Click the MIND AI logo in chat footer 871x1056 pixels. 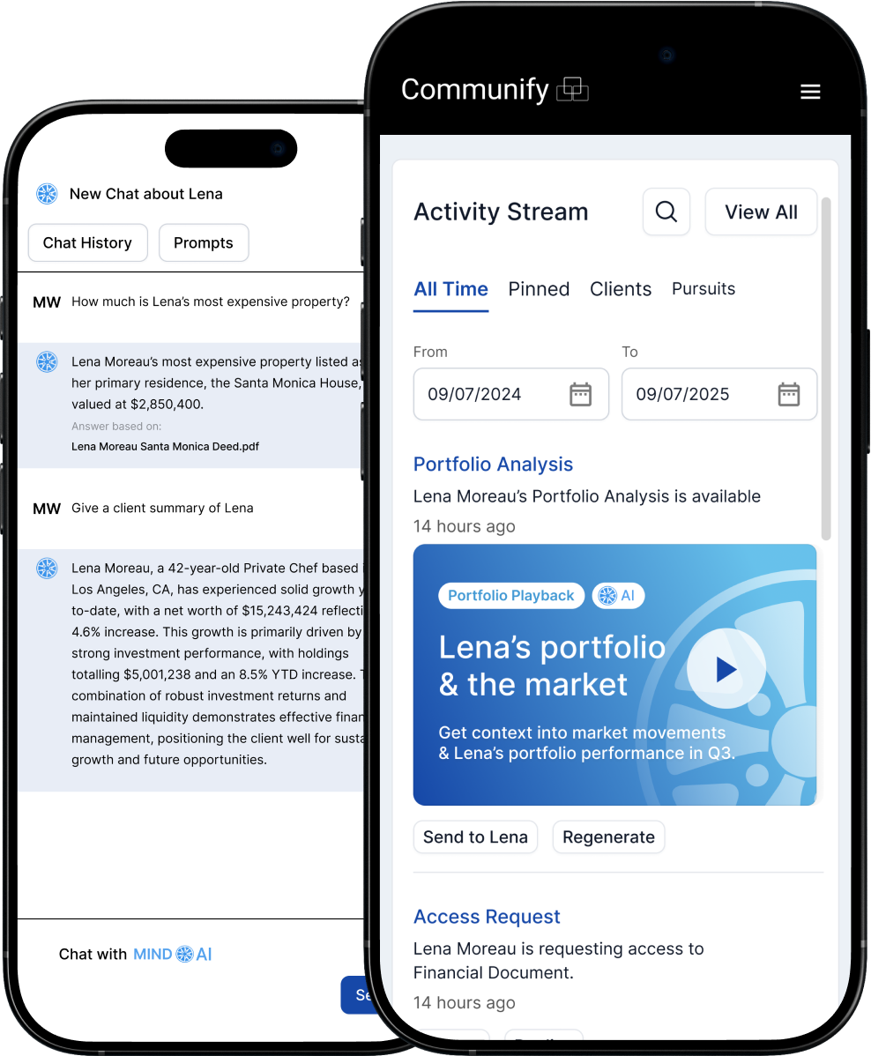[173, 954]
